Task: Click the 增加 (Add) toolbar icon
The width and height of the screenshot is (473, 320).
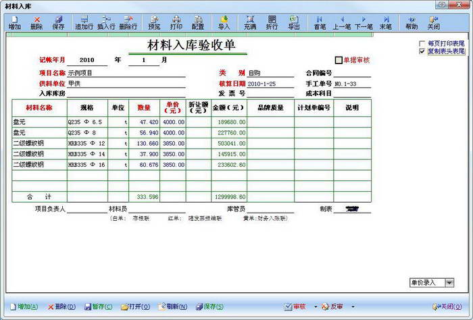Action: point(14,23)
